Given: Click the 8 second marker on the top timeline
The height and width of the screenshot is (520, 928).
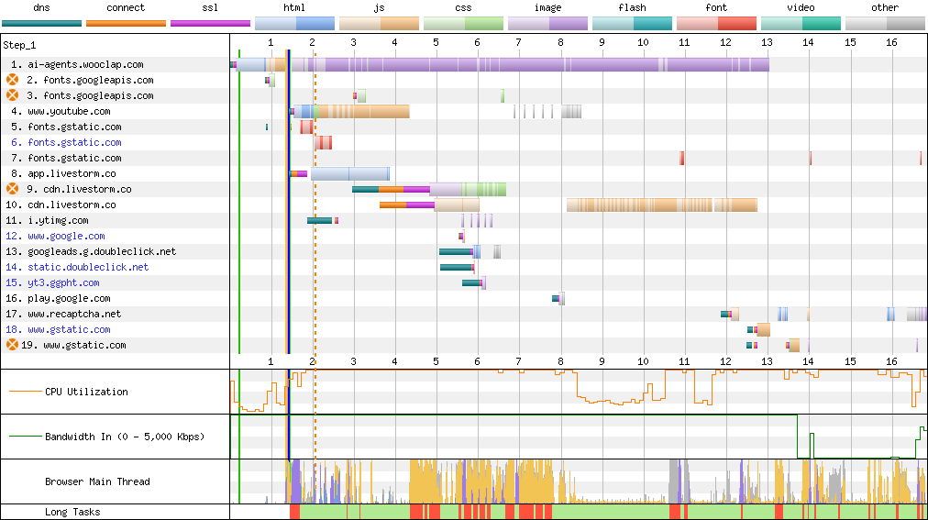Looking at the screenshot, I should click(x=560, y=42).
